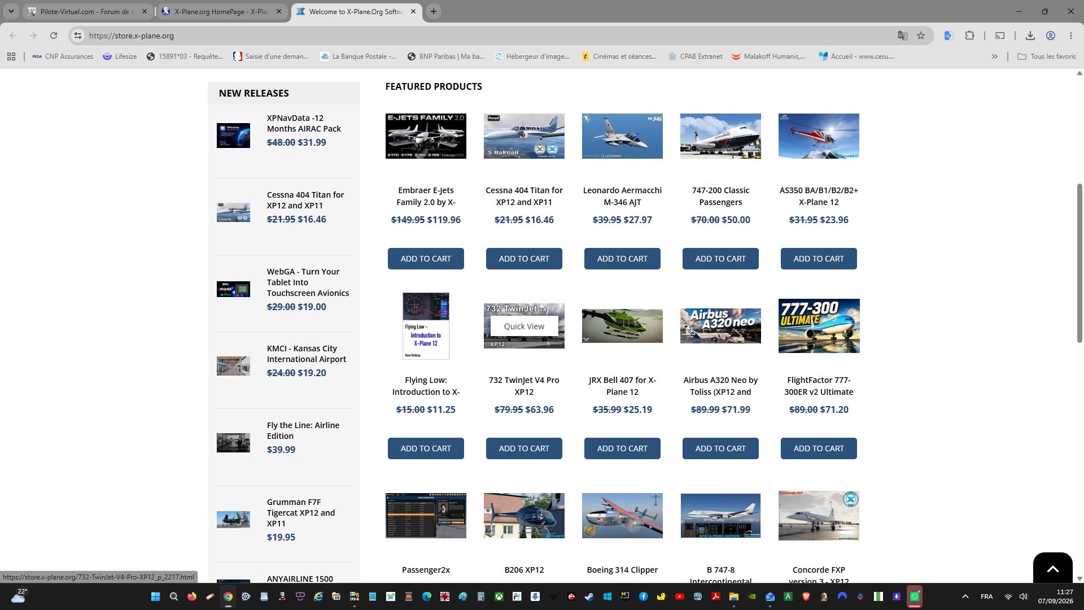Add Airbus A320 Neo by Toliss to cart

point(720,448)
